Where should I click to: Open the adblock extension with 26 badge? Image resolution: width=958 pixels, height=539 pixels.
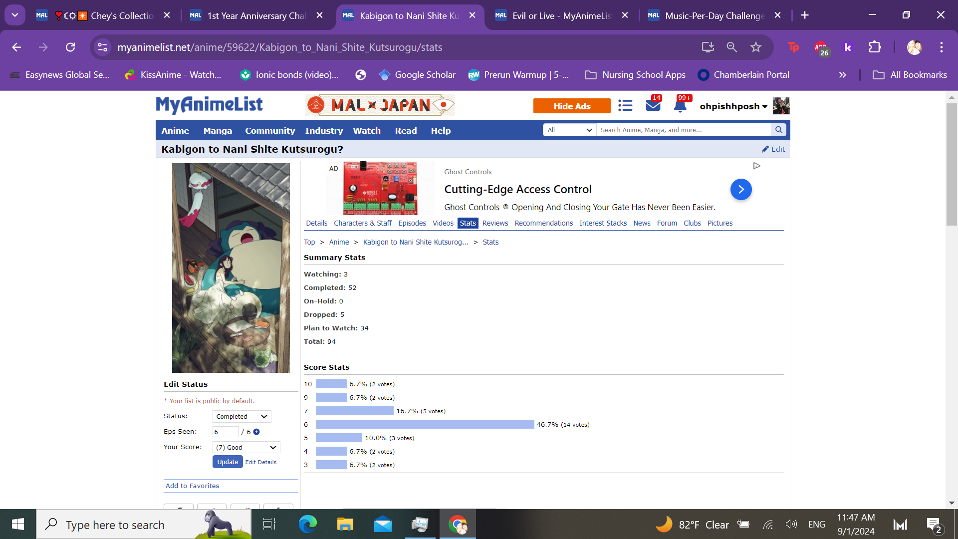(821, 48)
